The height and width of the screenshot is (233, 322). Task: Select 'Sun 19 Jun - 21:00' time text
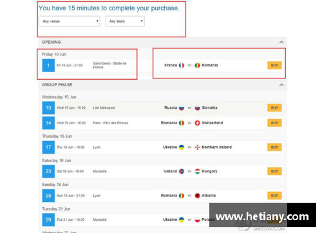point(71,196)
